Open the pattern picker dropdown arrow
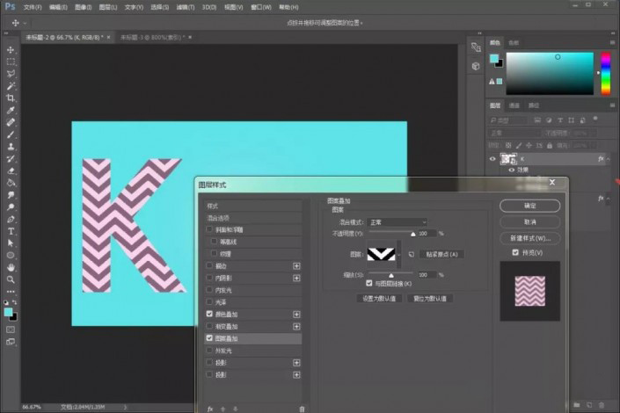Viewport: 620px width, 413px height. pos(399,255)
